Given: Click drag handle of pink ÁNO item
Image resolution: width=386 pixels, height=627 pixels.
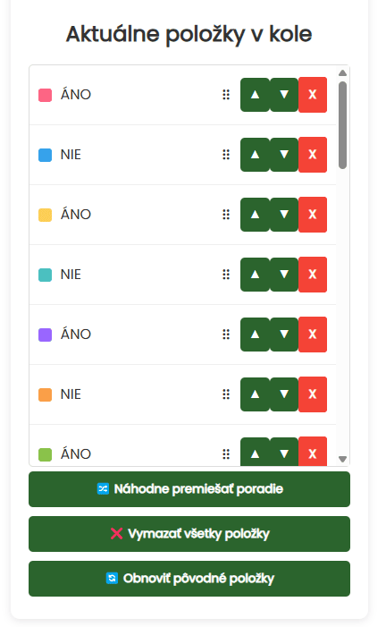Looking at the screenshot, I should [226, 95].
